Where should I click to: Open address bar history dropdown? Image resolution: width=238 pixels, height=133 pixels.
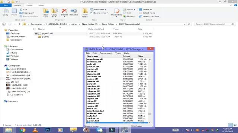tap(184, 24)
